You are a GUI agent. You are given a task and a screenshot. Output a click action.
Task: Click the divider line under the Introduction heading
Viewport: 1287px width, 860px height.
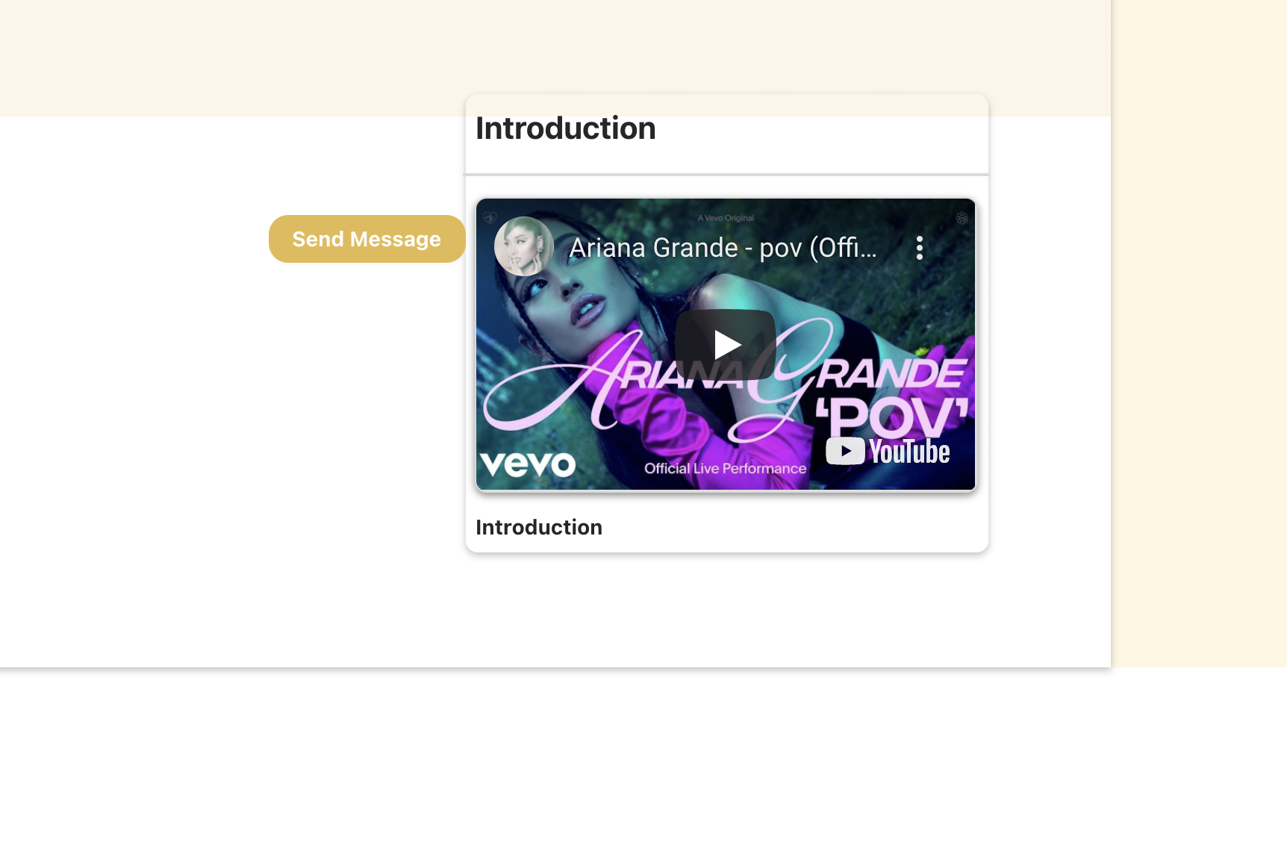point(726,175)
